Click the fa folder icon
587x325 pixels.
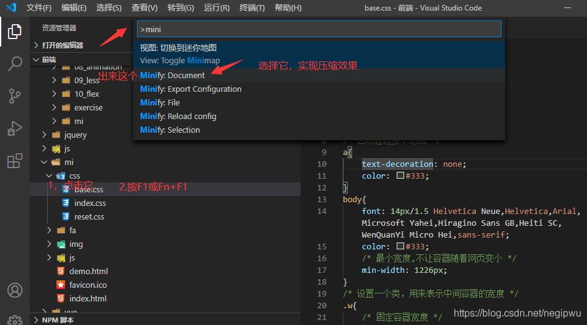tap(61, 230)
